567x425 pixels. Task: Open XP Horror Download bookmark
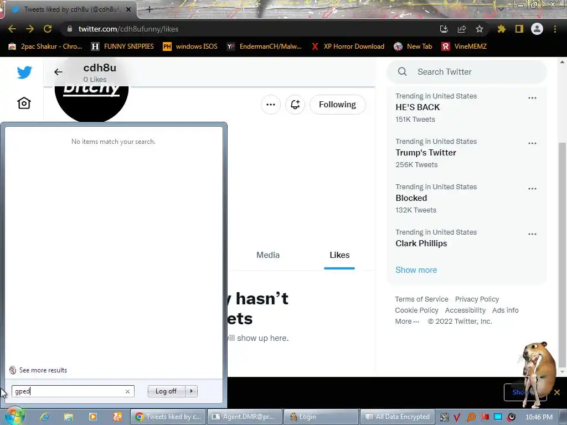coord(348,46)
